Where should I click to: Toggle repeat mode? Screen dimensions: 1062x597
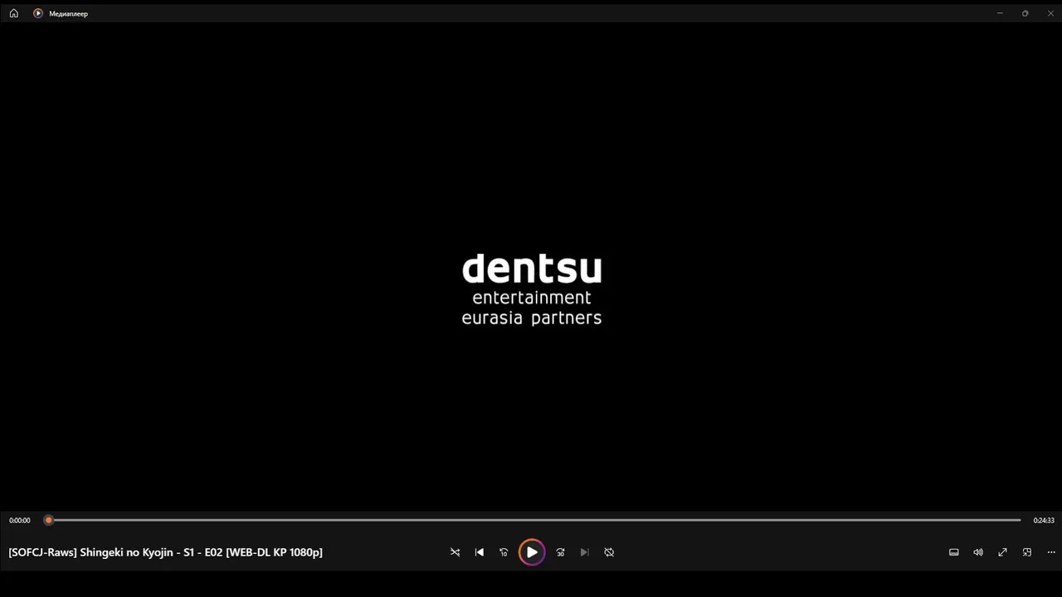609,552
